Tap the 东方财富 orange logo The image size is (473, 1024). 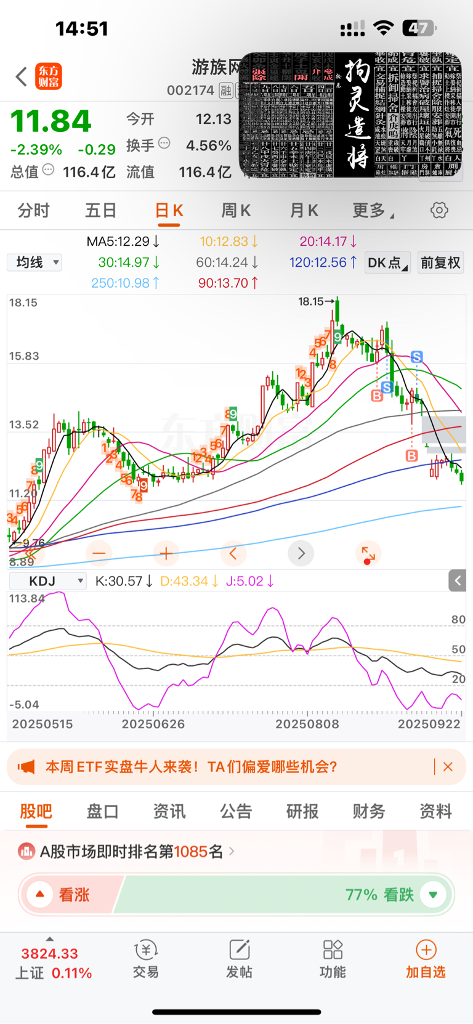coord(49,76)
